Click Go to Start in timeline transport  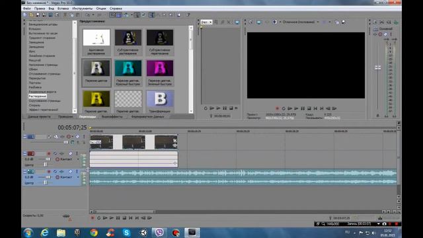point(131,218)
